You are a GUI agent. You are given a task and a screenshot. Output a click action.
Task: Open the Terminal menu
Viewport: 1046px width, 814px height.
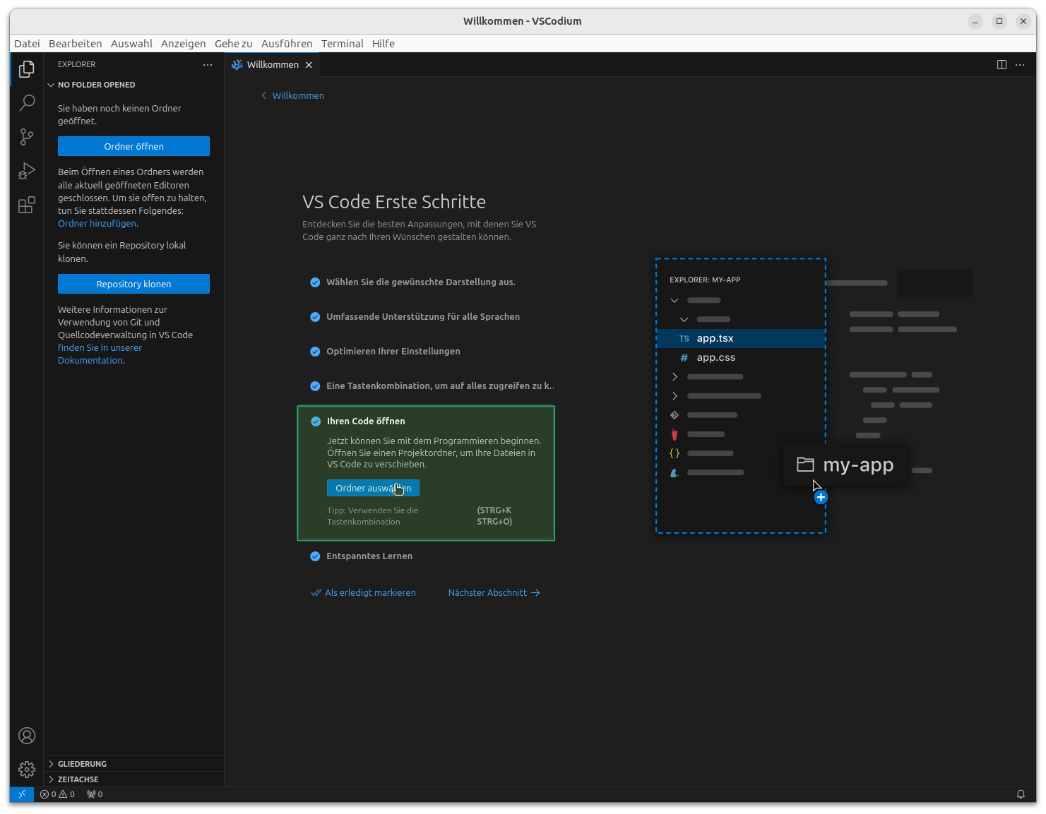click(343, 44)
